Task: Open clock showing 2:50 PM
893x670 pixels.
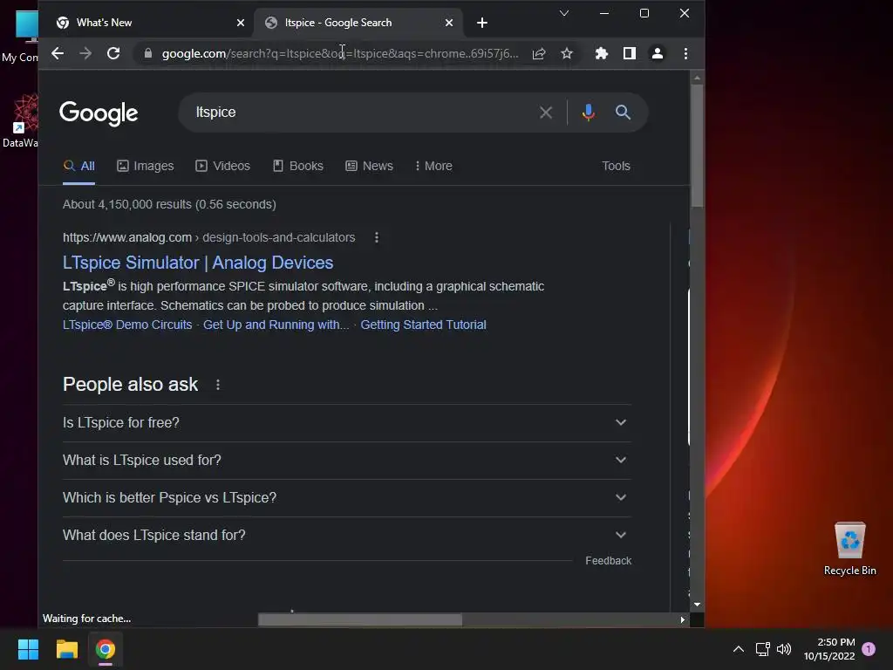Action: [829, 649]
